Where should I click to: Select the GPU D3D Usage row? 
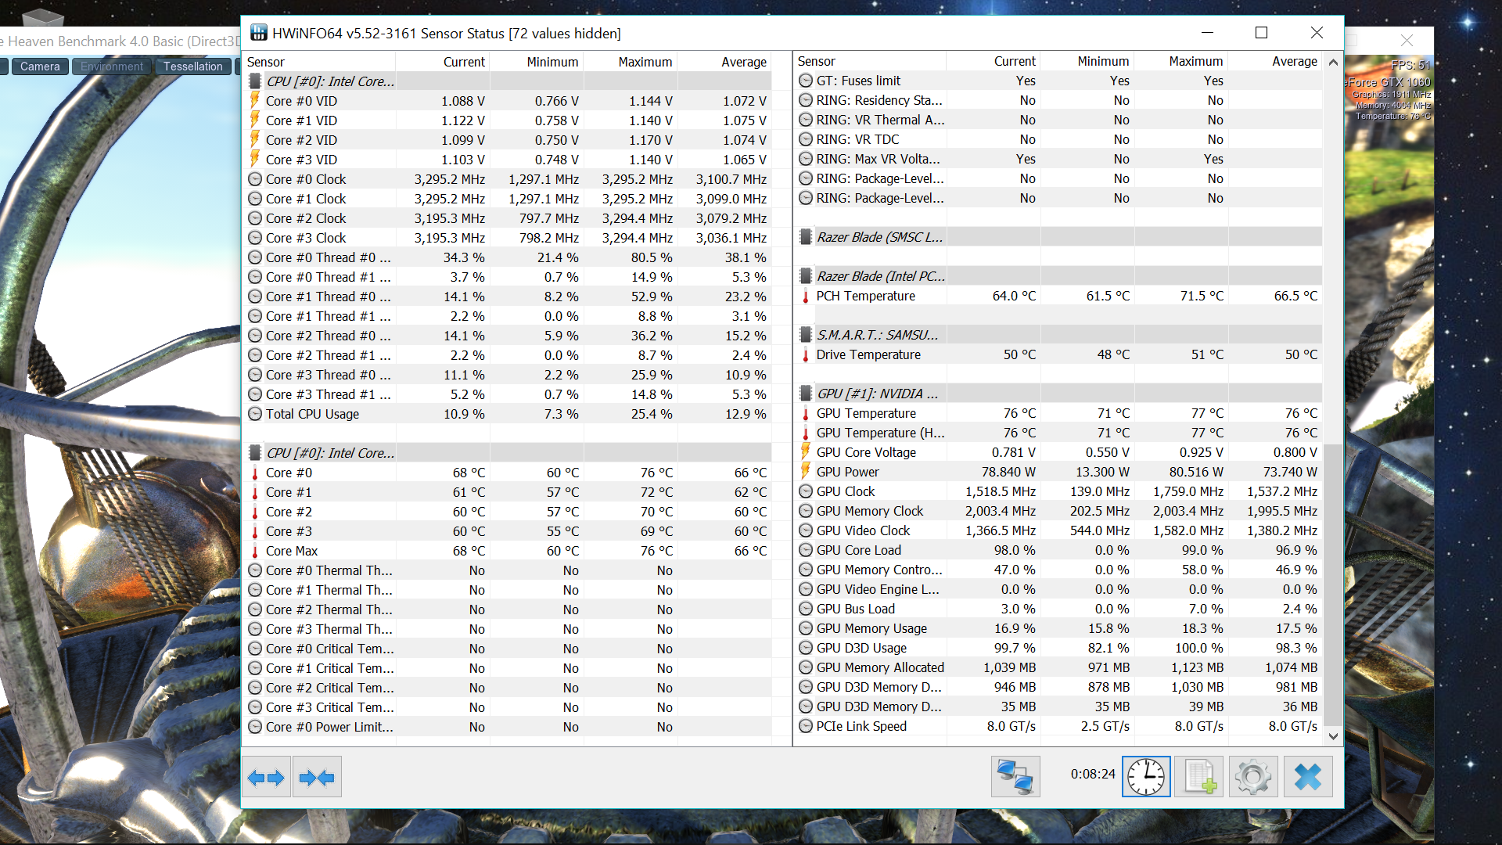(x=1058, y=648)
